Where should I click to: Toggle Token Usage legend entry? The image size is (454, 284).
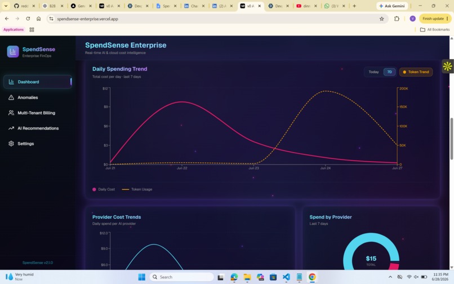tap(137, 189)
